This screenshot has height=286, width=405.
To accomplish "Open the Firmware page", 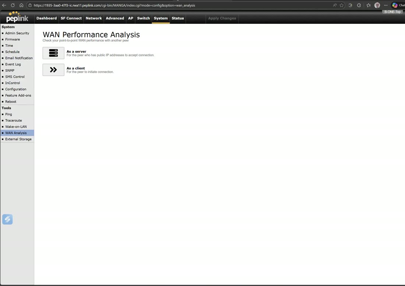I will point(17,39).
